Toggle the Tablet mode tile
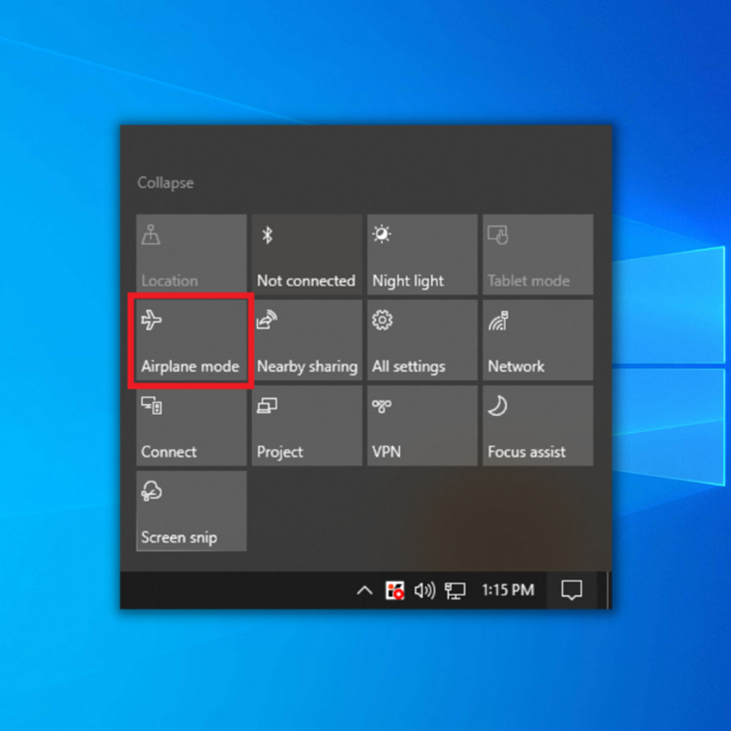731x731 pixels. tap(538, 255)
